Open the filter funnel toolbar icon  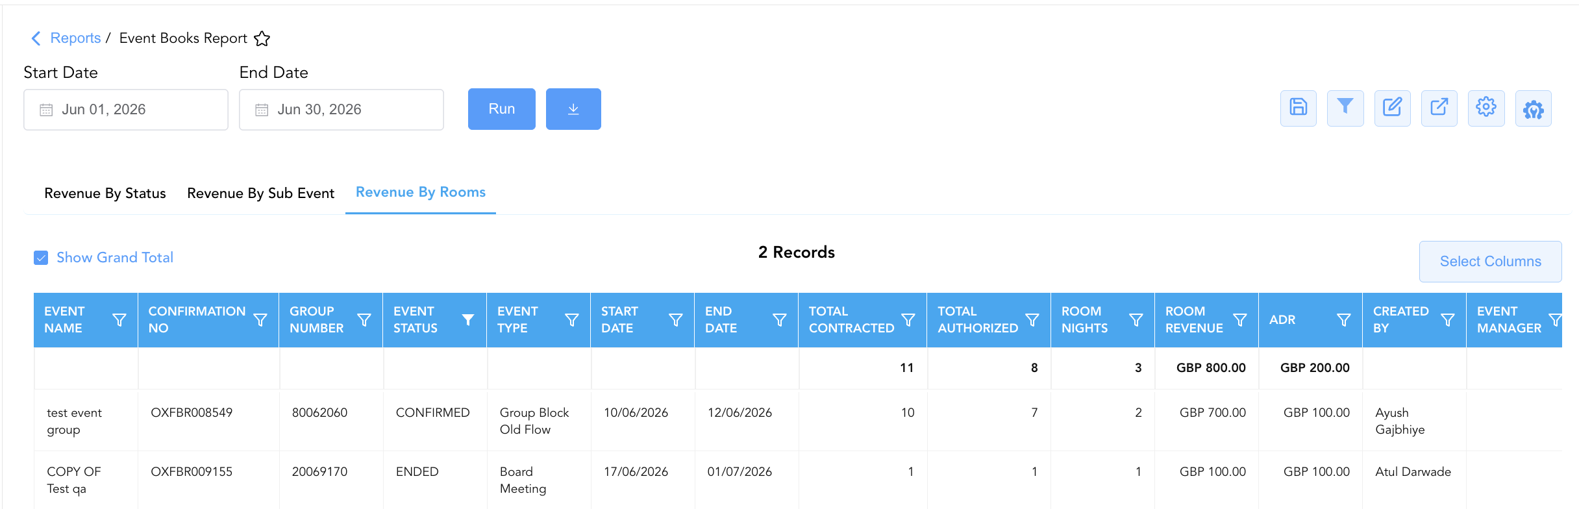click(1345, 108)
